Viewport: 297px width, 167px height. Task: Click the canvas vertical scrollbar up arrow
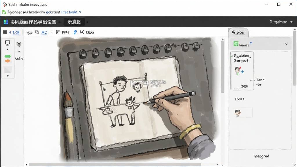(x=222, y=39)
